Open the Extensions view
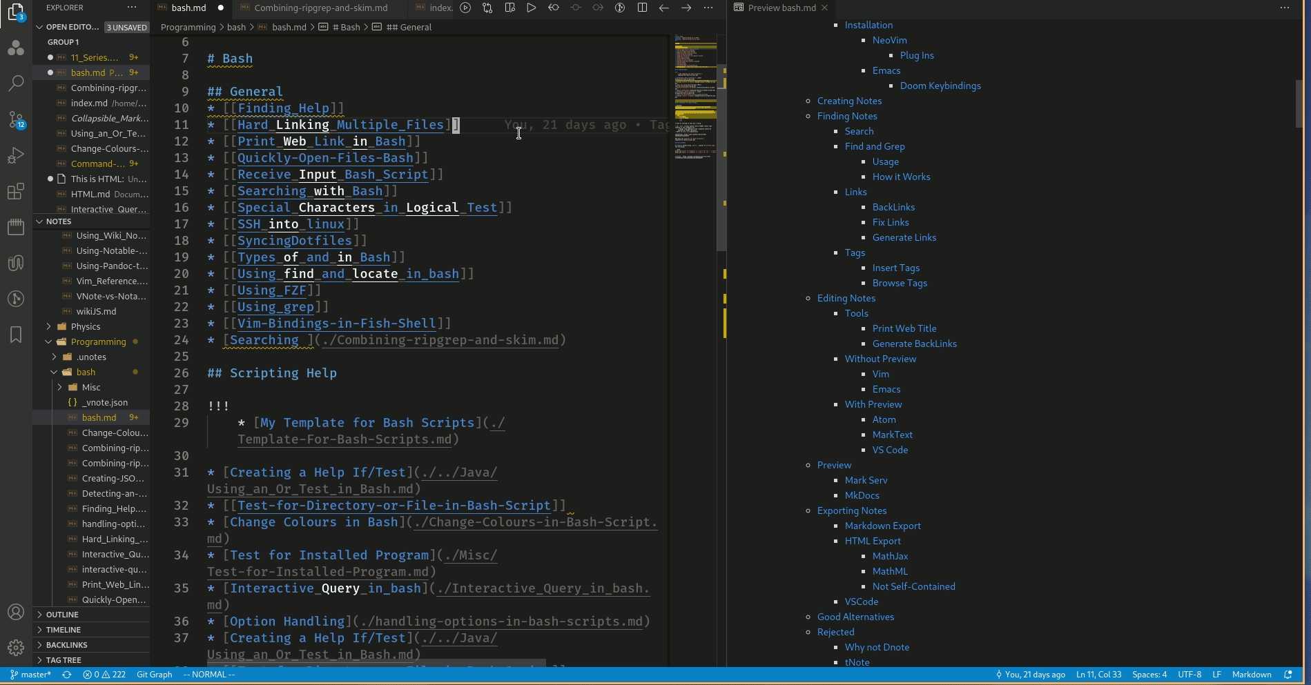This screenshot has width=1311, height=685. click(15, 191)
